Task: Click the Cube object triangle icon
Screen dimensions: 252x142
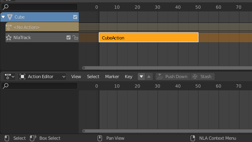Action: (x=10, y=17)
